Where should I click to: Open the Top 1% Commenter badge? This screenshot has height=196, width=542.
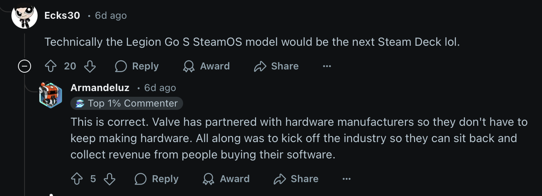point(127,103)
